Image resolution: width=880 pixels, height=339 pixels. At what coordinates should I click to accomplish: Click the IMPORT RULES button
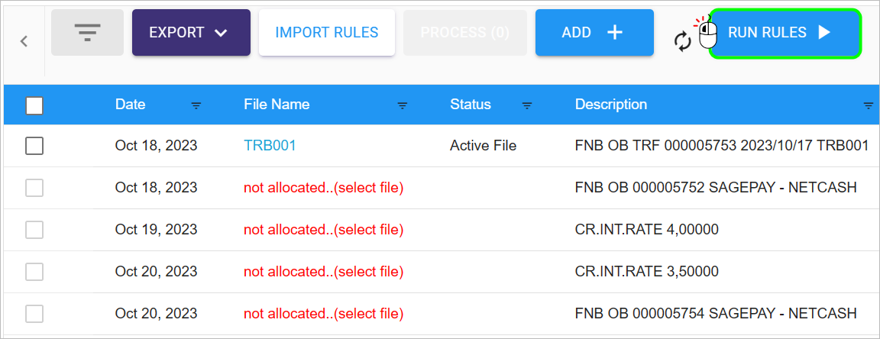tap(327, 33)
